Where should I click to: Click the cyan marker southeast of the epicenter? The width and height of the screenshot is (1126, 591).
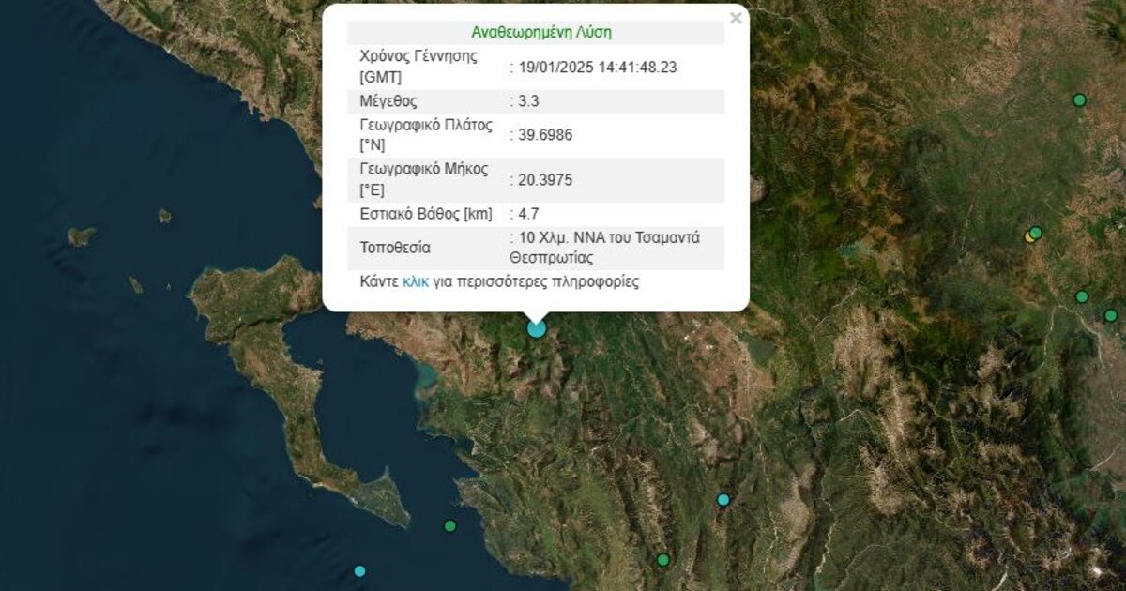723,500
